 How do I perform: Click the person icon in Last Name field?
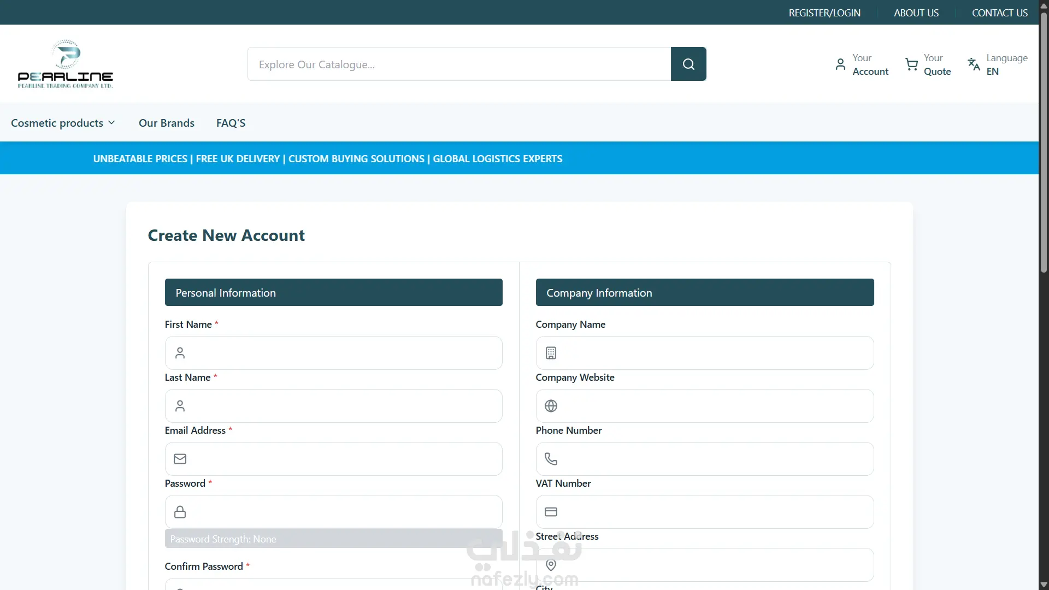coord(180,406)
